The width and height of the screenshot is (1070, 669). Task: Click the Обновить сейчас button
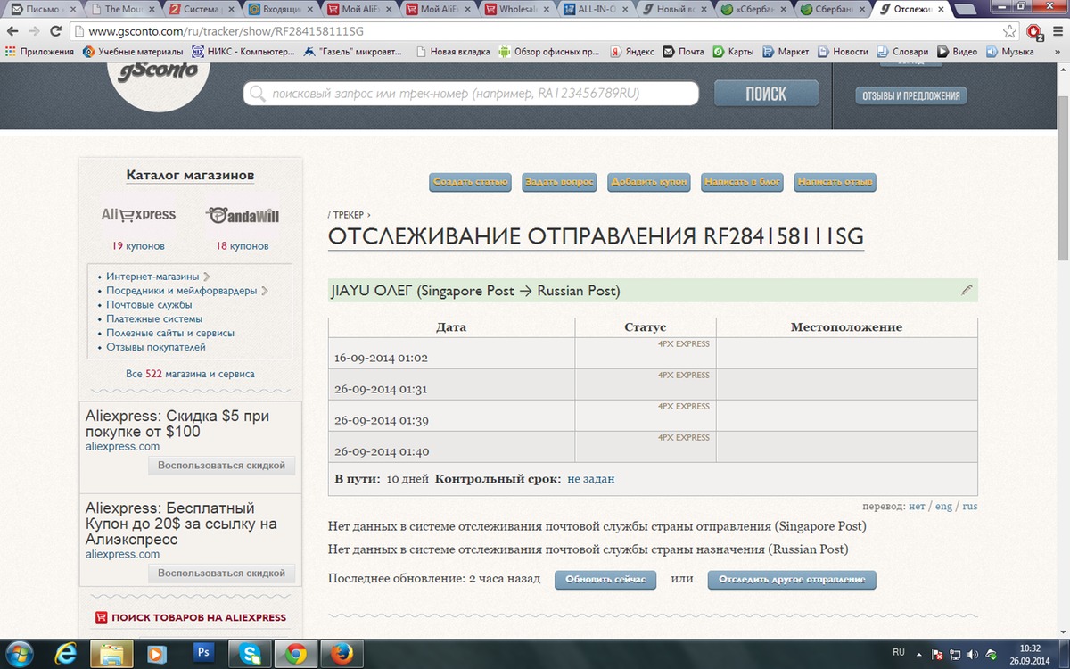[x=605, y=580]
